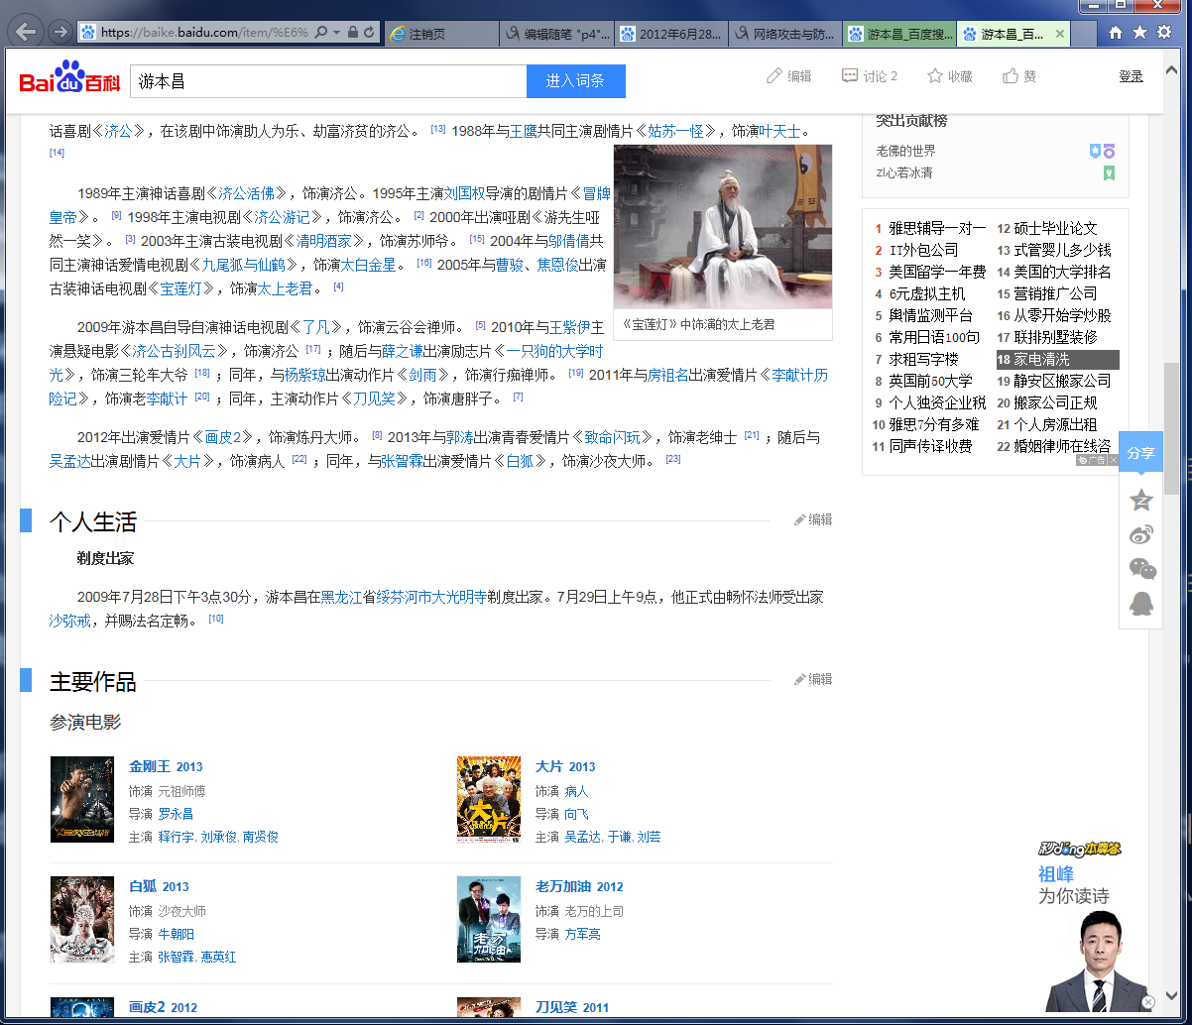Open director 罗永昌 link

pyautogui.click(x=176, y=814)
